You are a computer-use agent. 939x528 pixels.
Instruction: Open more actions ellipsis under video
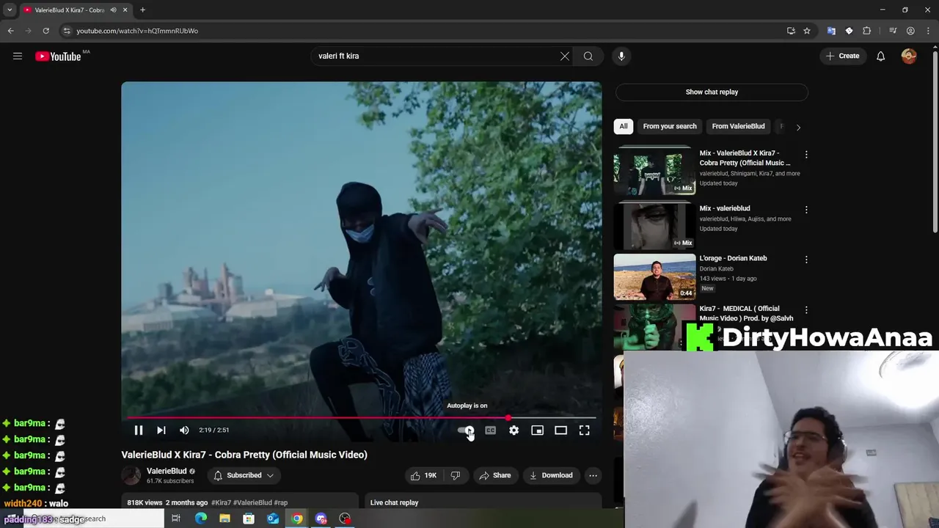tap(593, 475)
